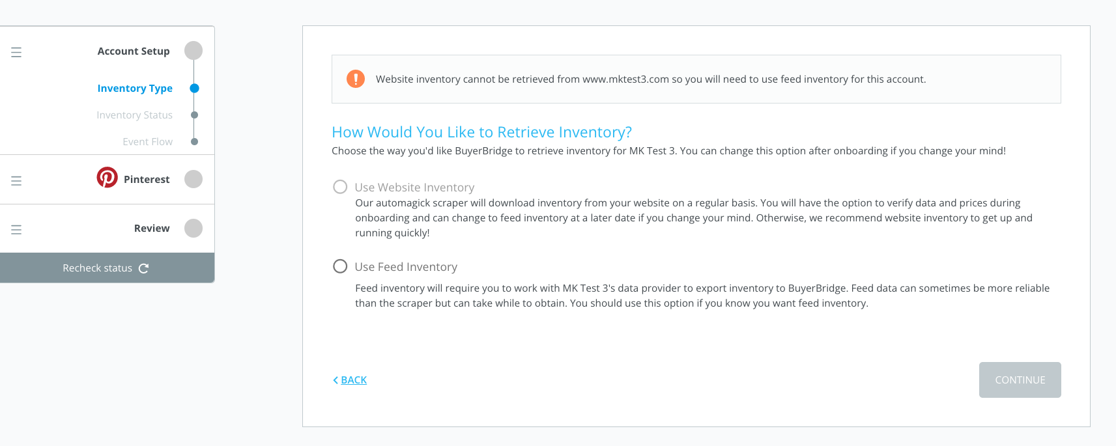This screenshot has width=1116, height=446.
Task: Click the BACK link
Action: click(x=350, y=380)
